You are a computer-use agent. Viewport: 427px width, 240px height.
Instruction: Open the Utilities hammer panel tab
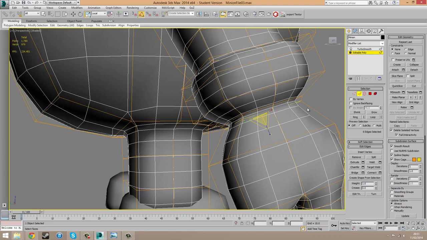pos(381,31)
